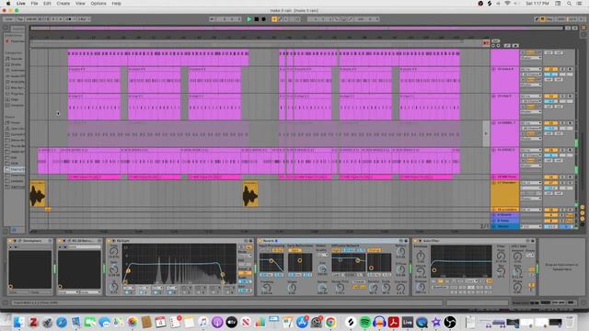
Task: Open the orange audio track's input type dropdown
Action: pyautogui.click(x=531, y=183)
